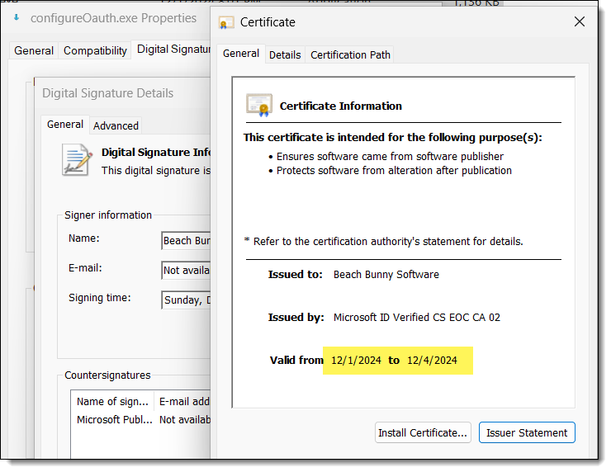The image size is (611, 472).
Task: Select the Microsoft Publ... countersignature row
Action: [x=114, y=419]
